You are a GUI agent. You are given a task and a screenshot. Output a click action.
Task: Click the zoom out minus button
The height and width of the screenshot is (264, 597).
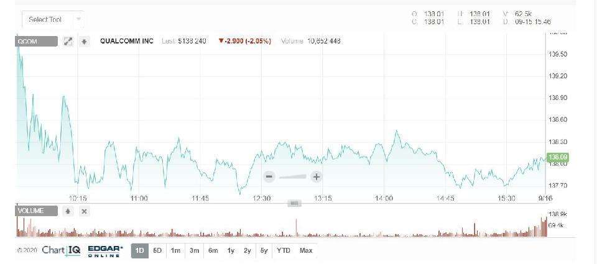[x=269, y=176]
